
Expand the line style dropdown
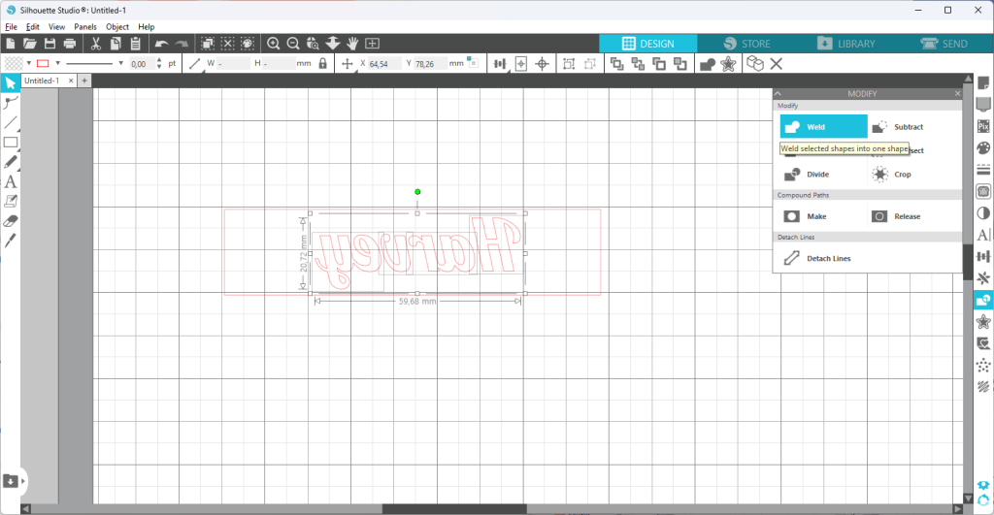click(x=120, y=63)
